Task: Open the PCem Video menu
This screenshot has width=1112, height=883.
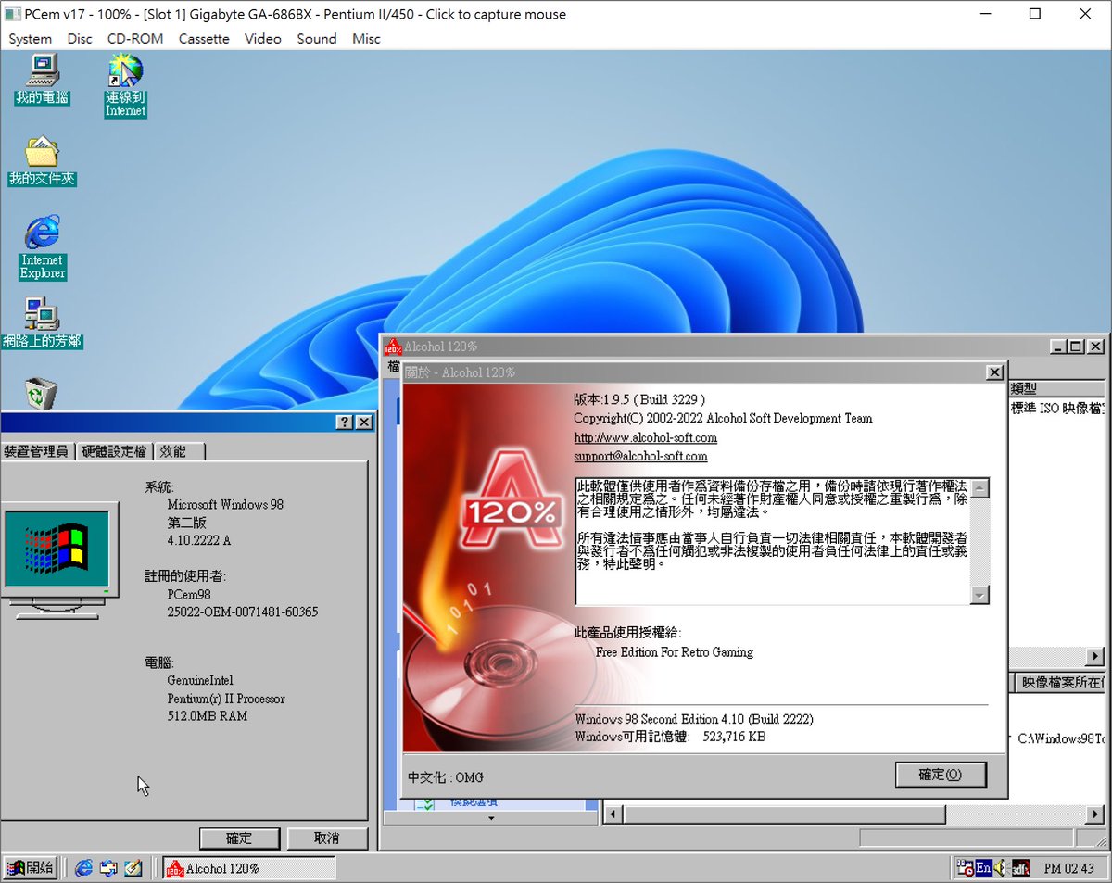Action: click(x=263, y=39)
